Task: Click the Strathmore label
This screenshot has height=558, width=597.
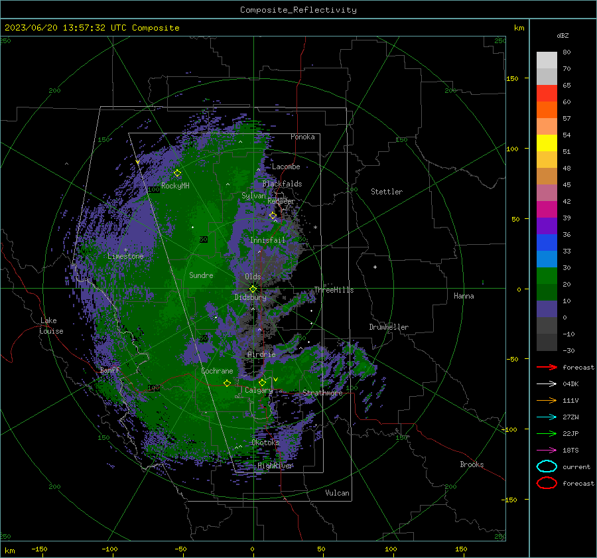Action: point(322,393)
